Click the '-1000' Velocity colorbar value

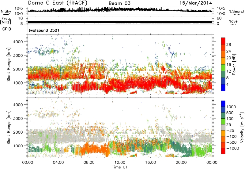click(x=233, y=148)
